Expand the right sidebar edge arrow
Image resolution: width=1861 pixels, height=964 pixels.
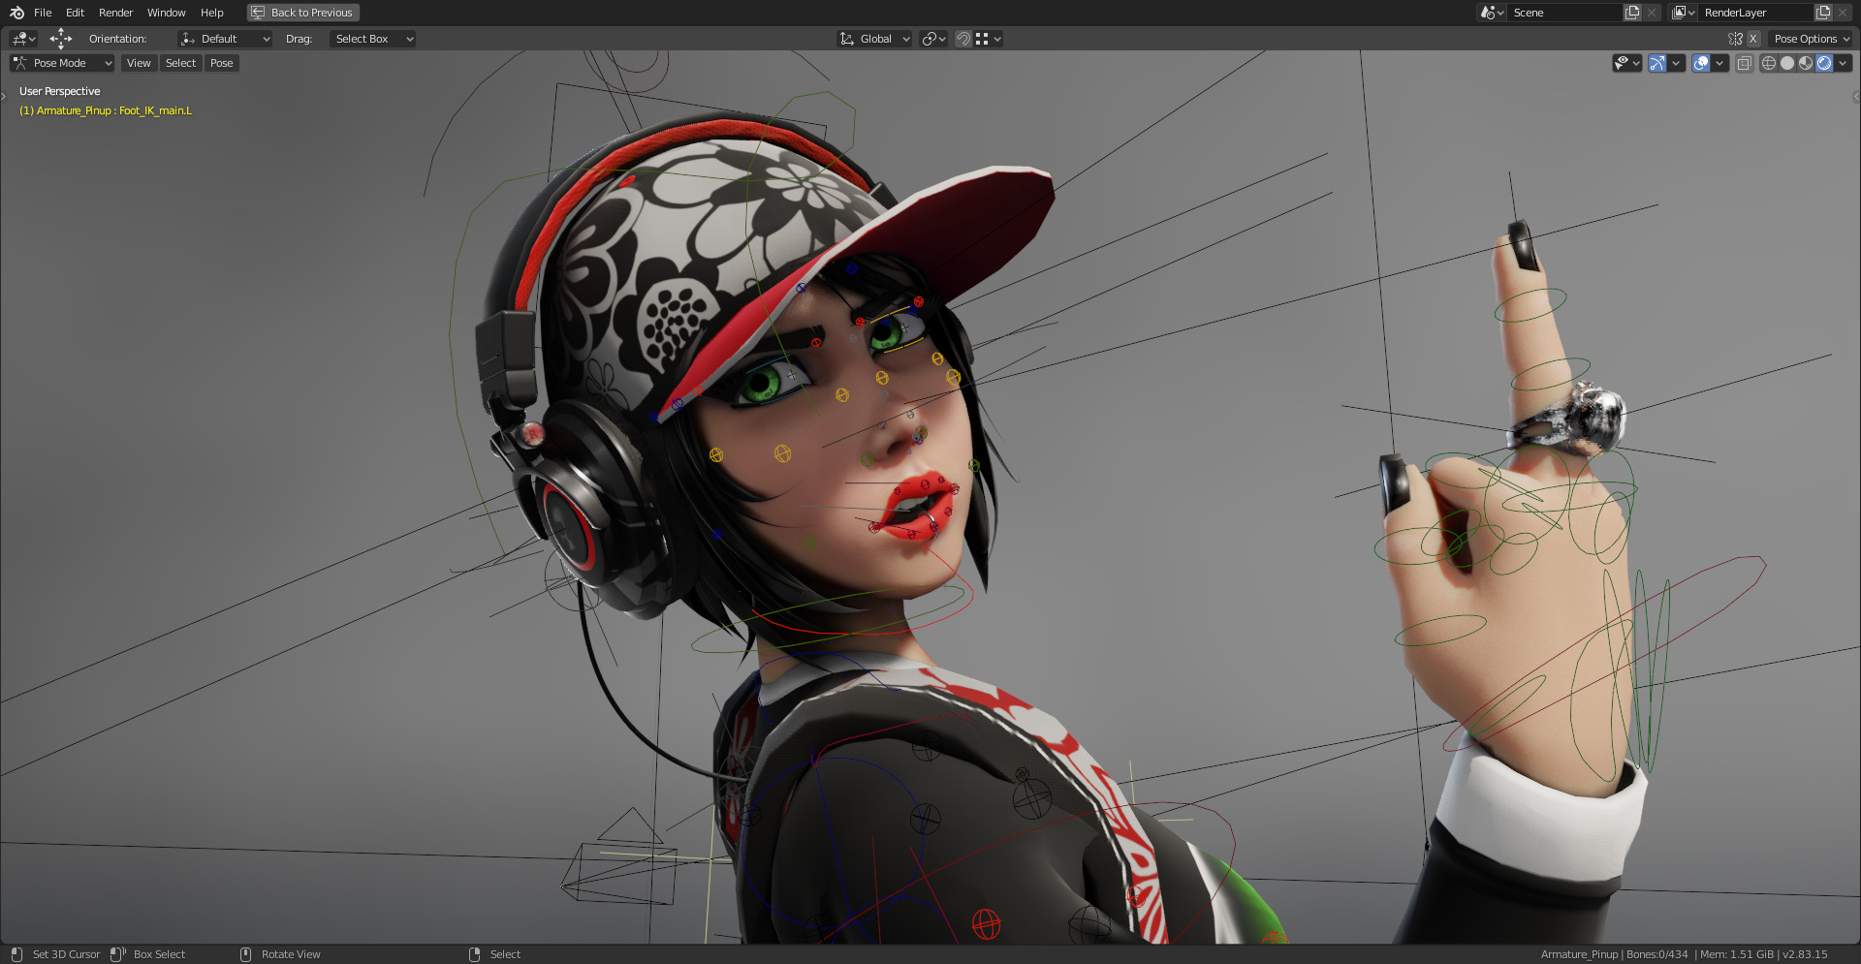click(1856, 96)
